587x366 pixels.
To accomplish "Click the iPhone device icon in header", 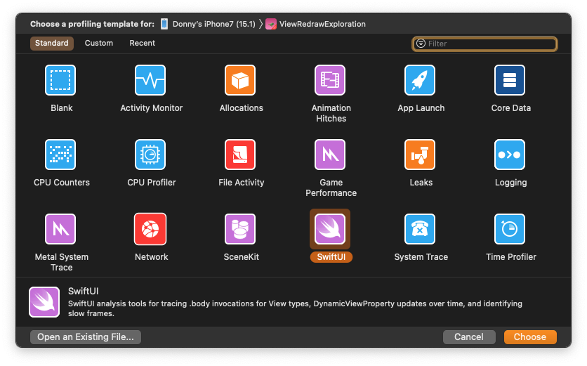I will point(164,24).
